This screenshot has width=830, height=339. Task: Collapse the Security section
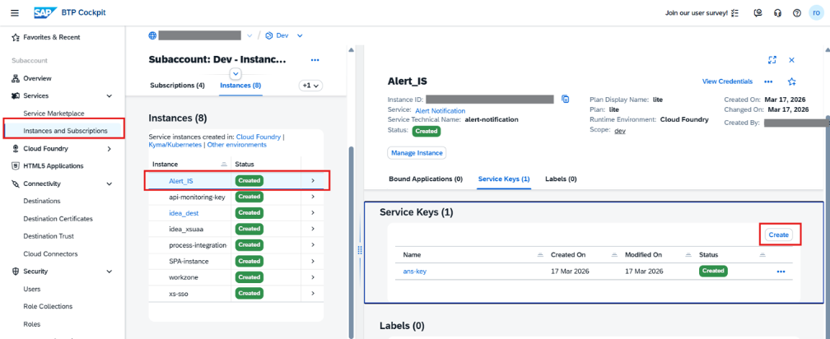pos(110,272)
